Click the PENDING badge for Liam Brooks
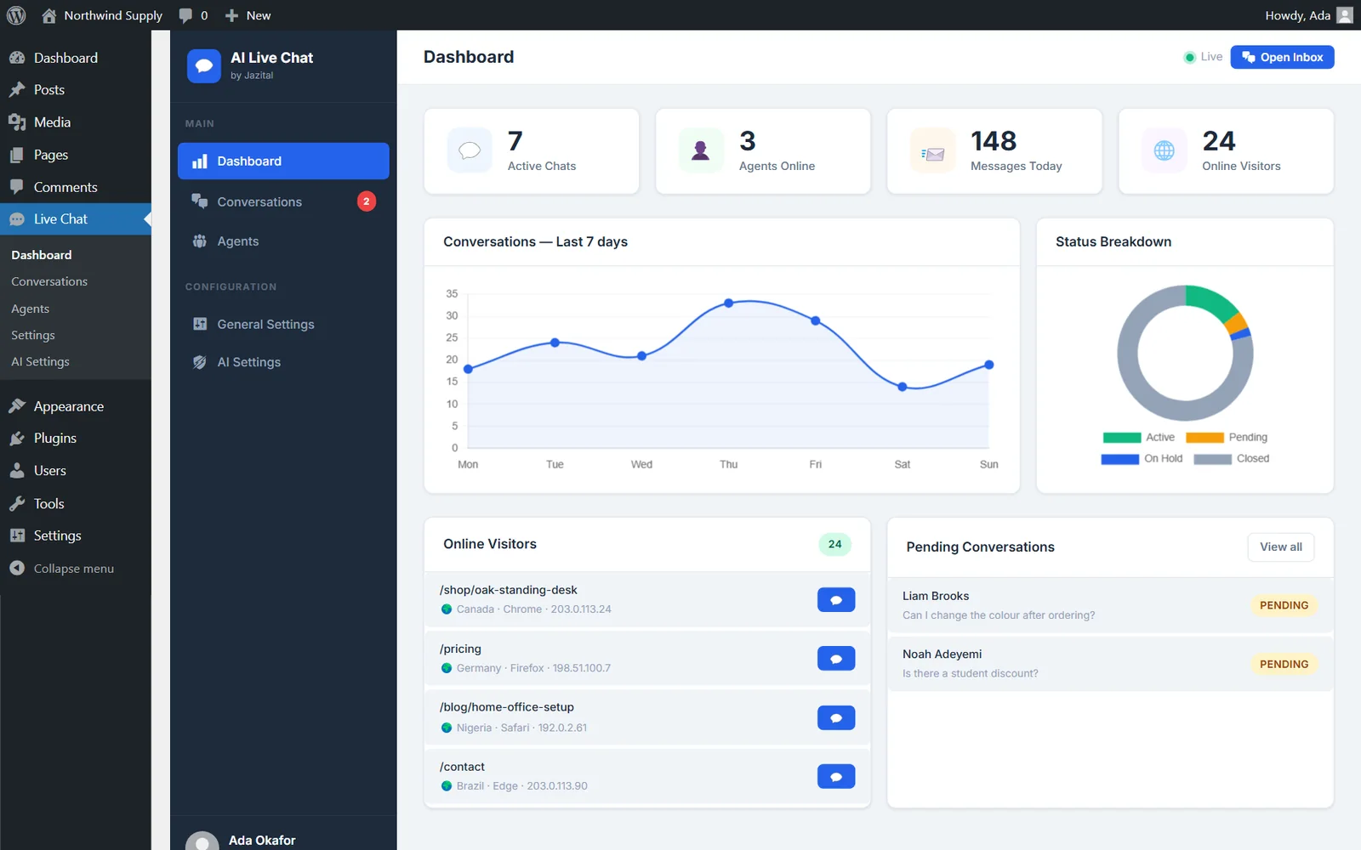1361x850 pixels. point(1284,605)
